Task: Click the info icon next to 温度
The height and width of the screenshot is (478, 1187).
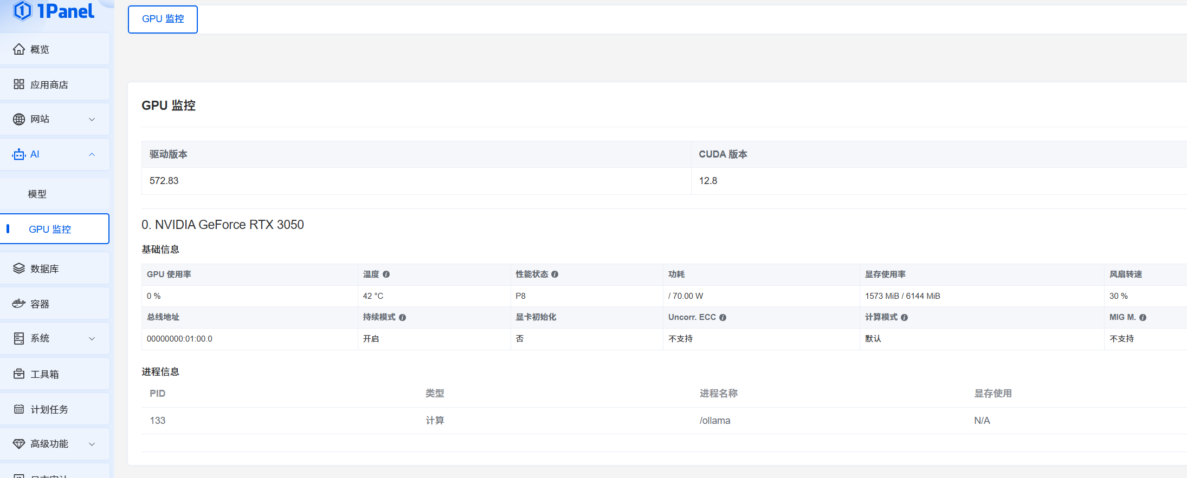Action: pyautogui.click(x=386, y=274)
